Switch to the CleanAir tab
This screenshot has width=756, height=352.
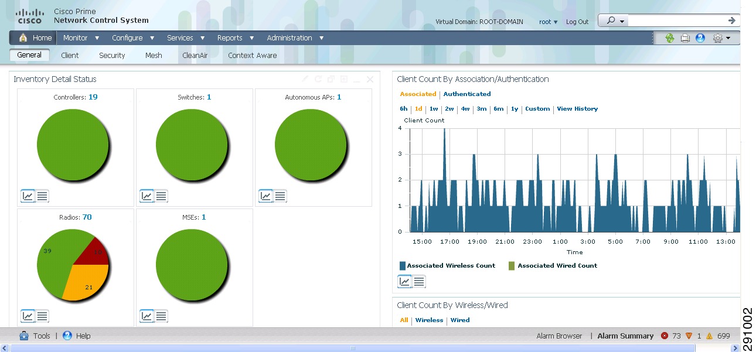click(x=195, y=55)
